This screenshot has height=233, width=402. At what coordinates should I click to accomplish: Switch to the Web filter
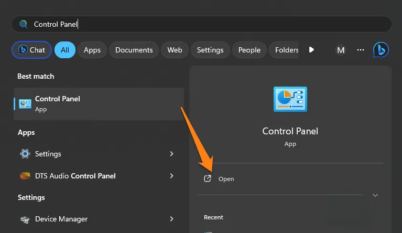point(175,50)
